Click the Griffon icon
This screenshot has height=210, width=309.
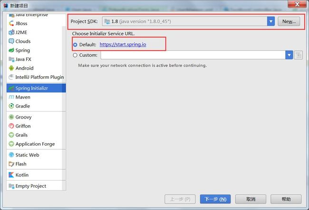coord(11,126)
